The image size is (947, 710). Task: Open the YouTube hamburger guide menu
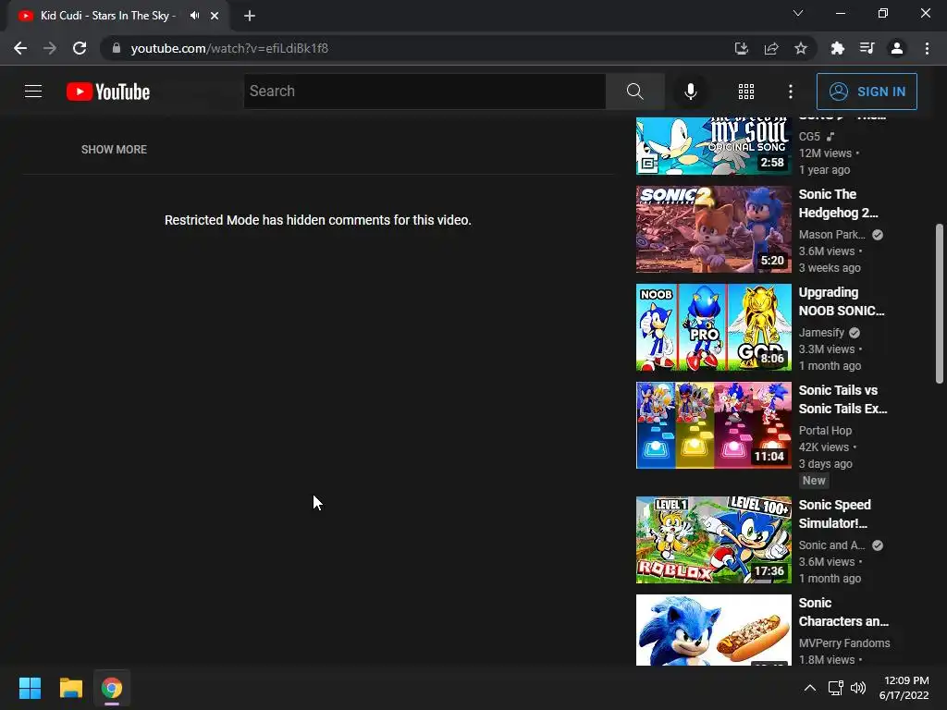coord(33,92)
